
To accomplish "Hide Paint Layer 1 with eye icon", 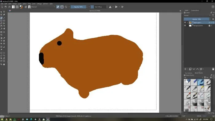I will (185, 22).
